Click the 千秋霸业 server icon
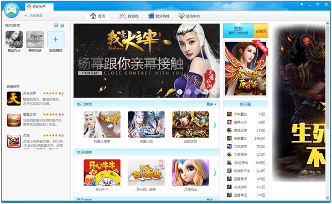Viewport: 332px width, 204px height. coord(229,114)
